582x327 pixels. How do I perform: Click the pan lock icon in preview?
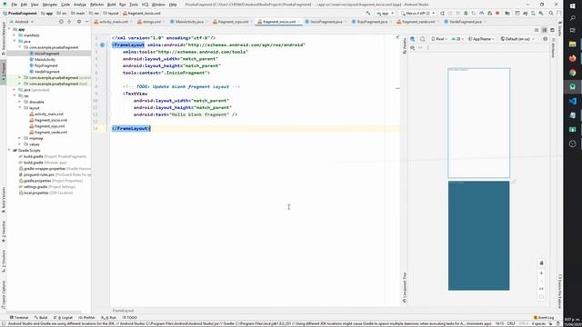point(541,263)
